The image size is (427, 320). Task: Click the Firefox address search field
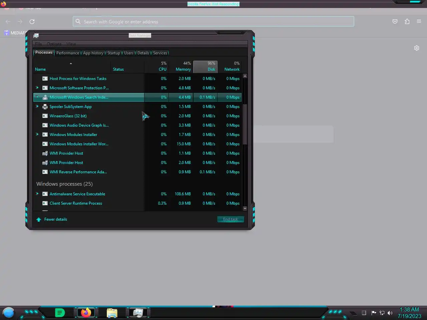[x=213, y=22]
